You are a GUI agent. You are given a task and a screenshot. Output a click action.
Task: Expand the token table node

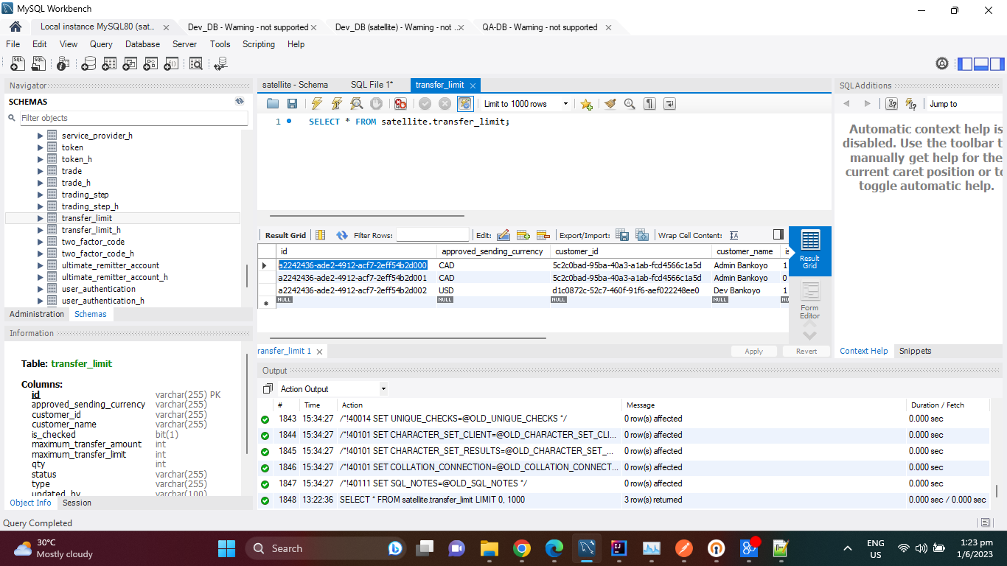point(41,147)
